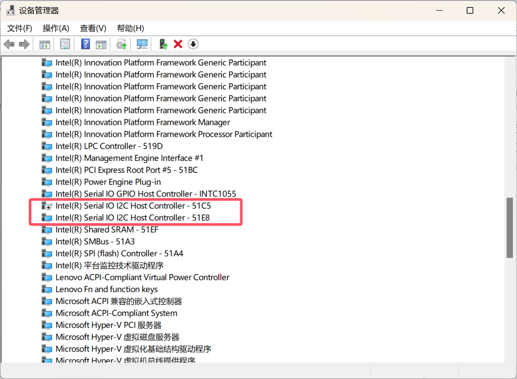517x379 pixels.
Task: Select Intel(R) LPC Controller - 519D
Action: [x=109, y=146]
